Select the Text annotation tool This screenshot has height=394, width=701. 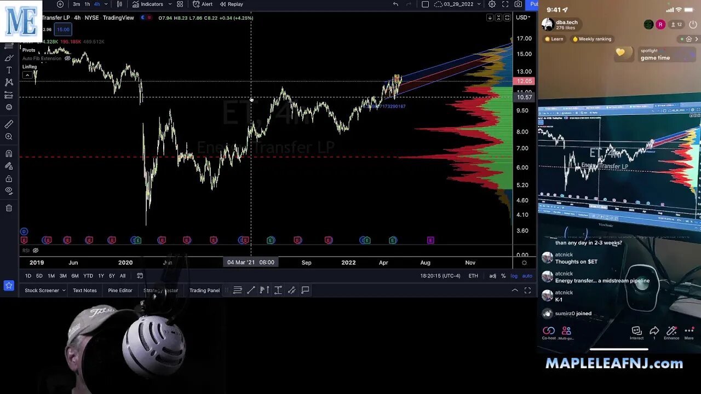[x=9, y=70]
